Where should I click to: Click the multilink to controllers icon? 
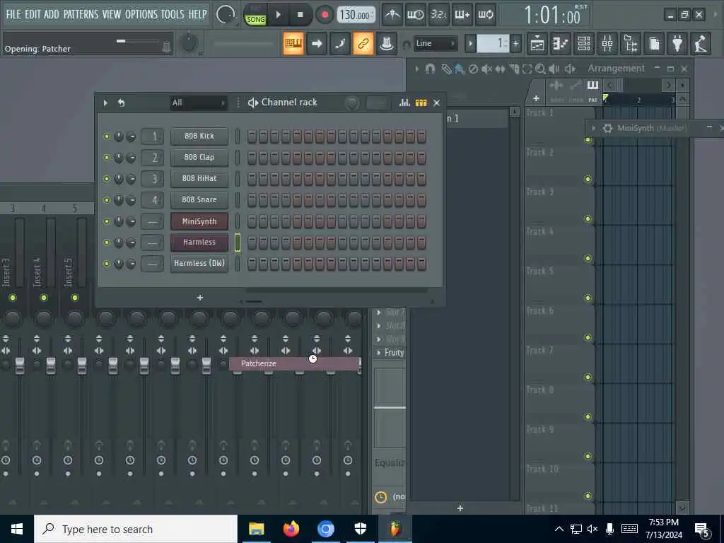coord(387,43)
